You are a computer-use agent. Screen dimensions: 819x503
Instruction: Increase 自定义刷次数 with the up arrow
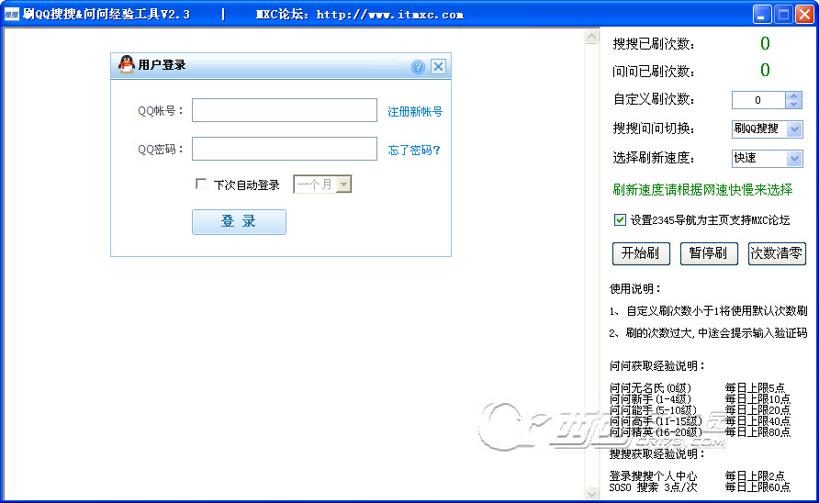click(793, 95)
